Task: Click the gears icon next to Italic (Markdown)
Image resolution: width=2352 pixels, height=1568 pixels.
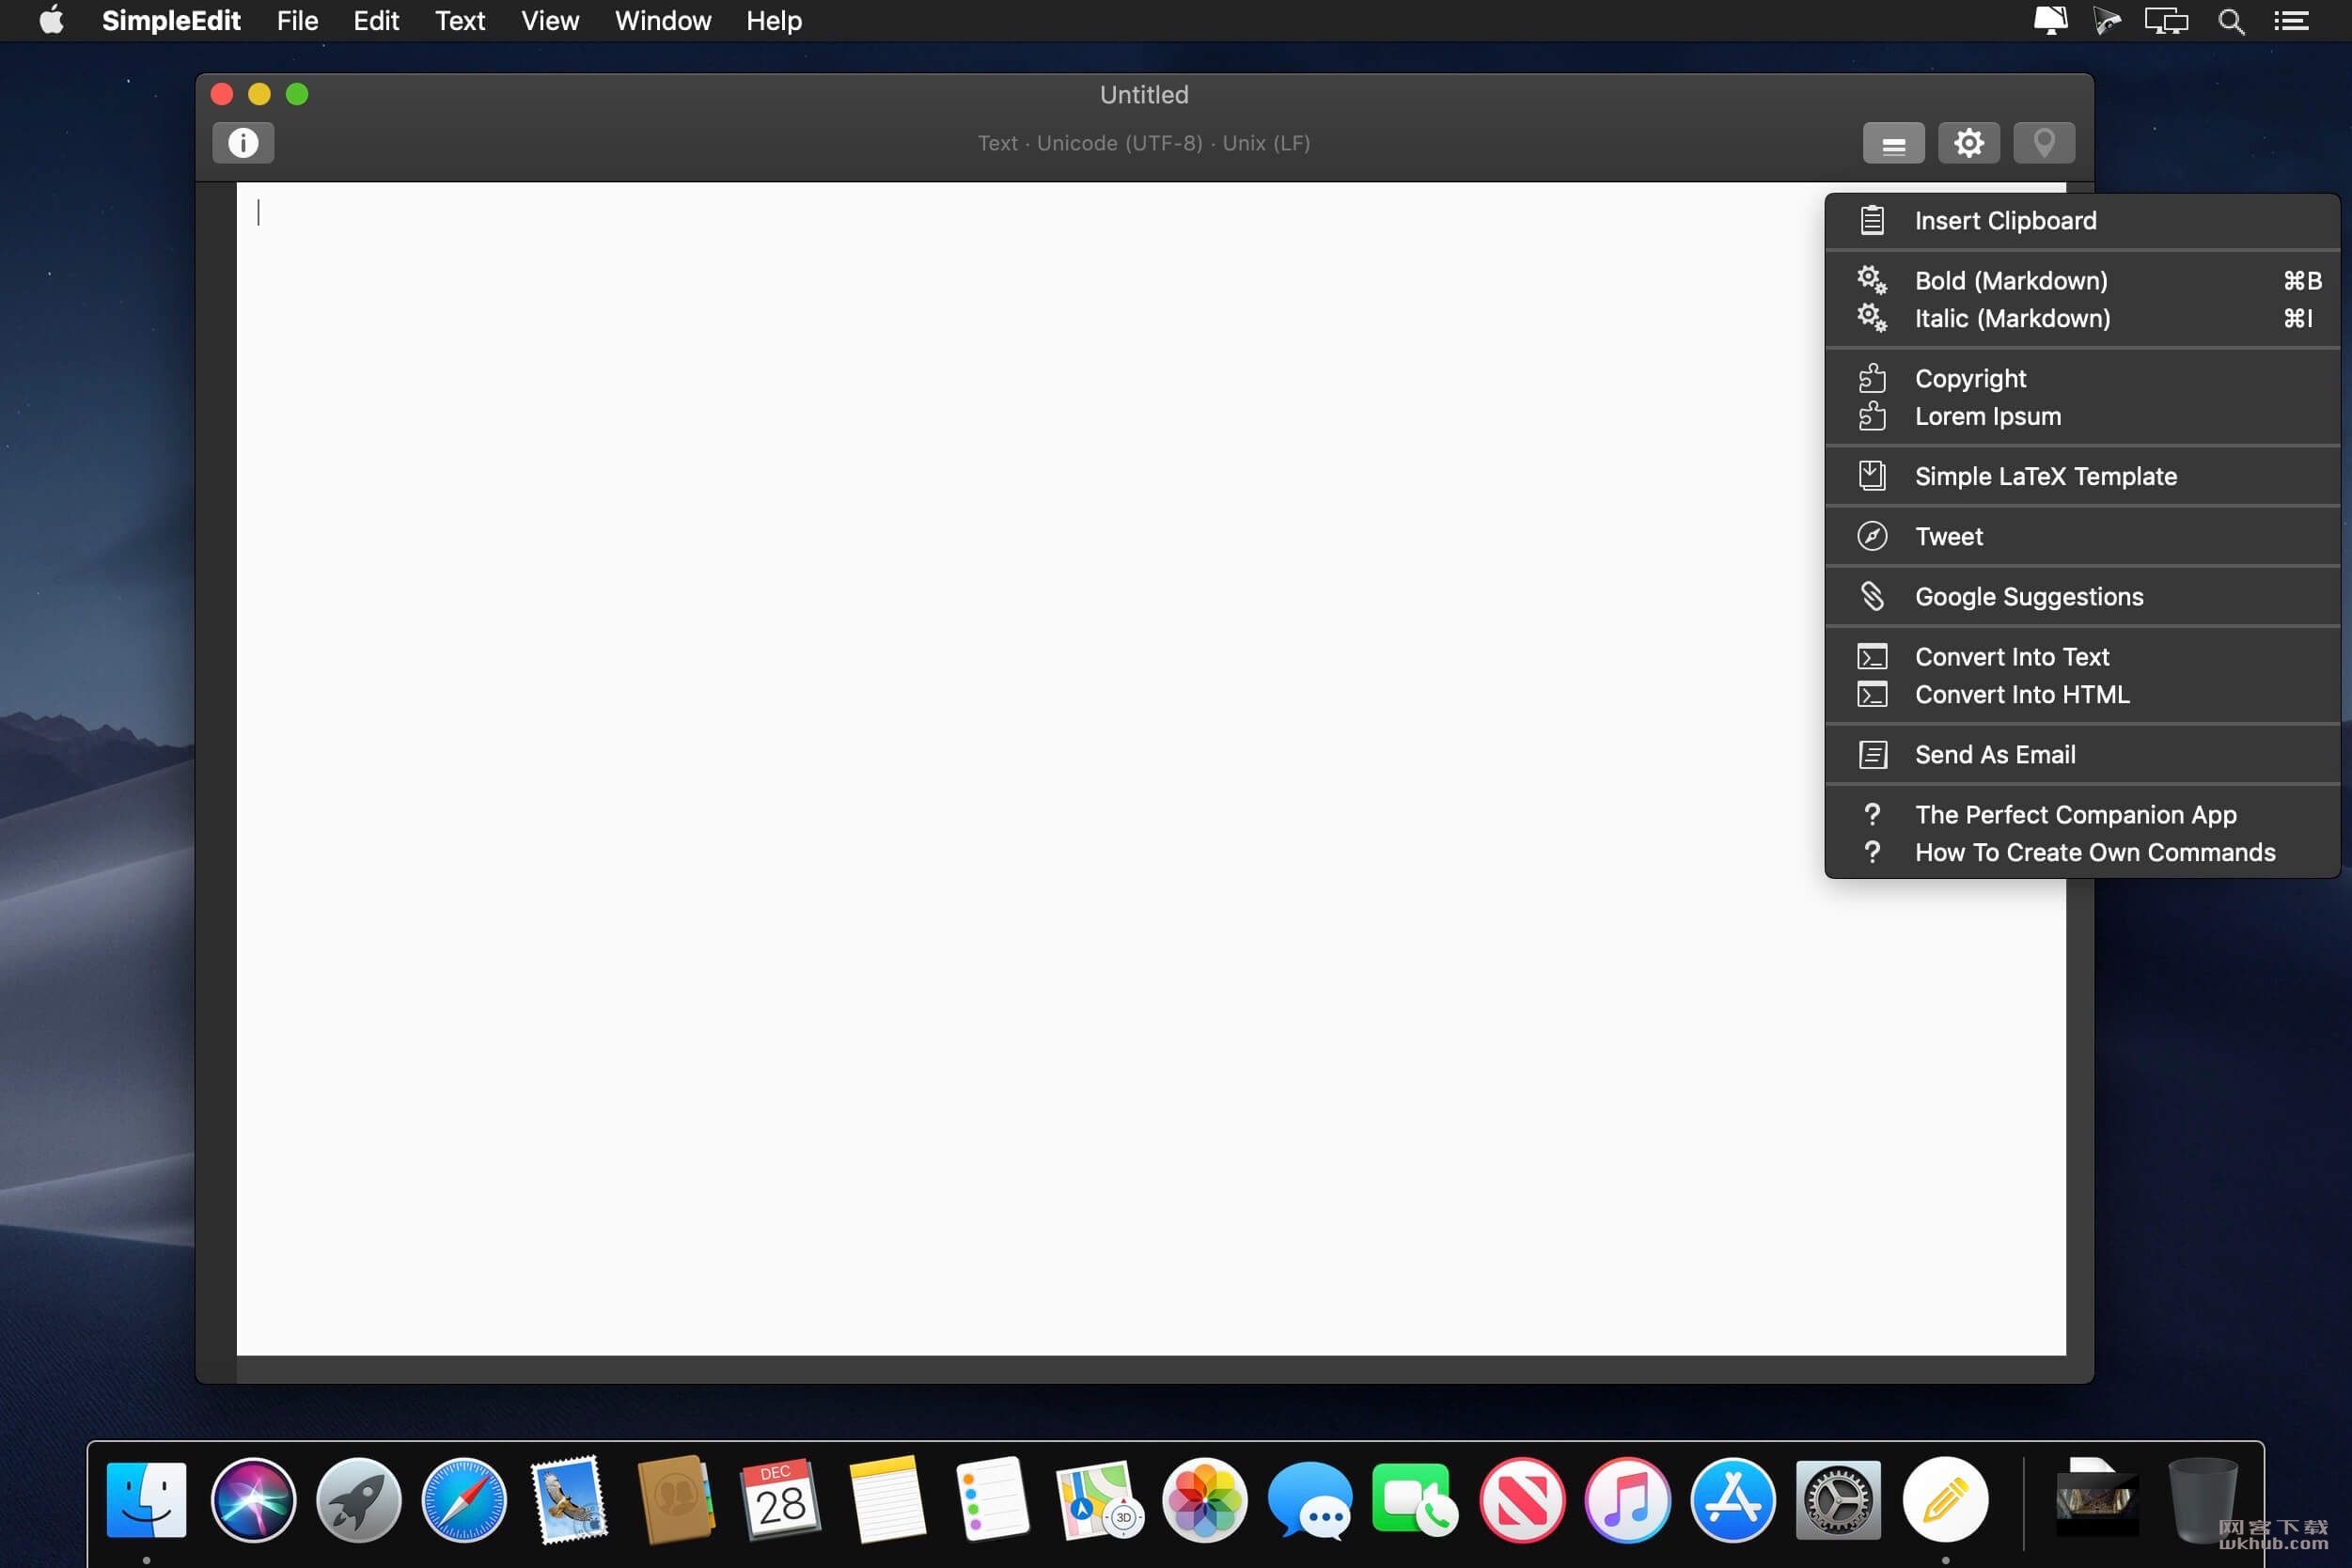Action: pyautogui.click(x=1872, y=318)
